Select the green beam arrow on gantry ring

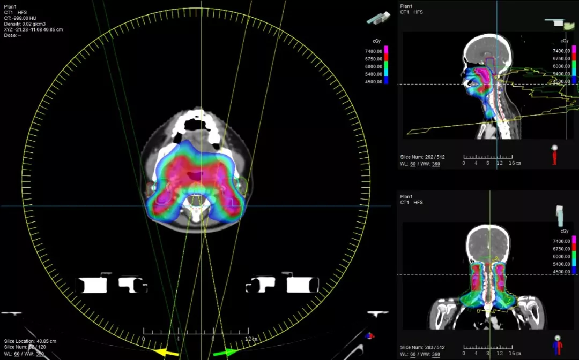point(226,352)
